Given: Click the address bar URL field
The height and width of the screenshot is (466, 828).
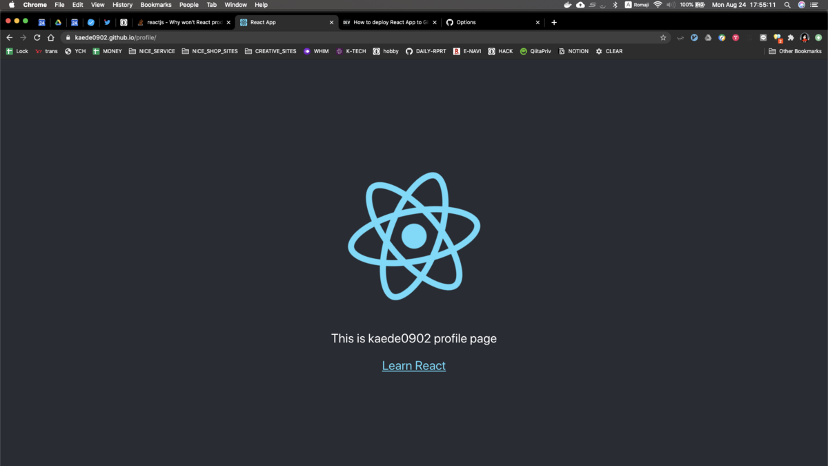Looking at the screenshot, I should 207,37.
